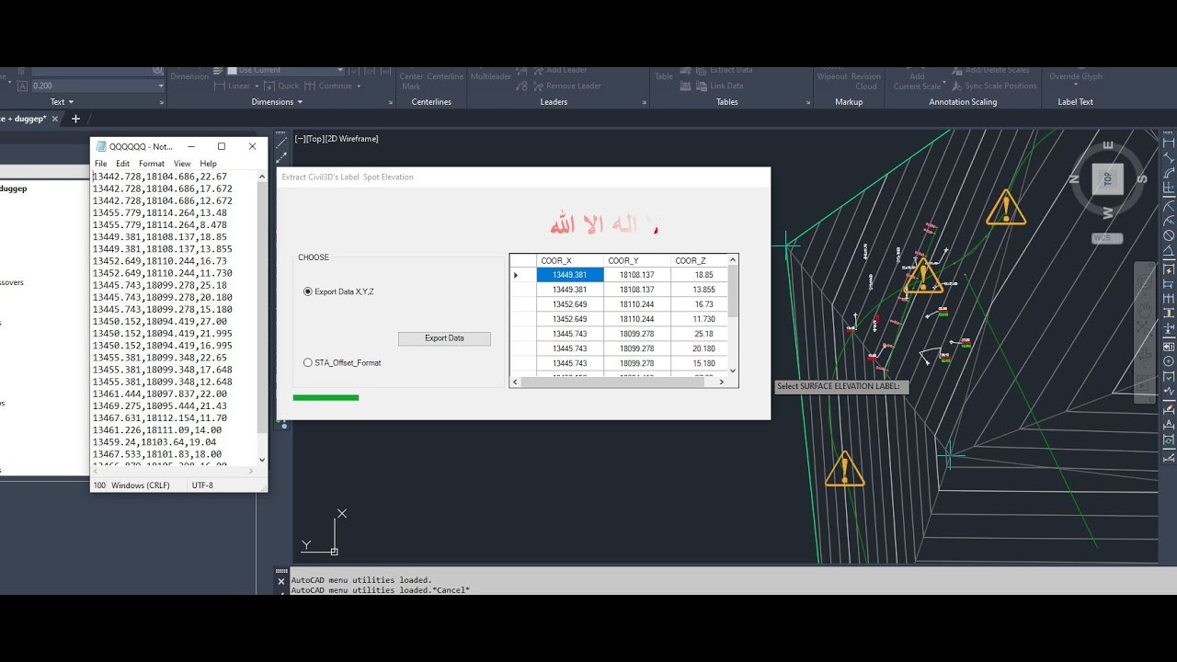Image resolution: width=1177 pixels, height=662 pixels.
Task: Click the 18.85 value in COOR_Z column
Action: pos(703,275)
